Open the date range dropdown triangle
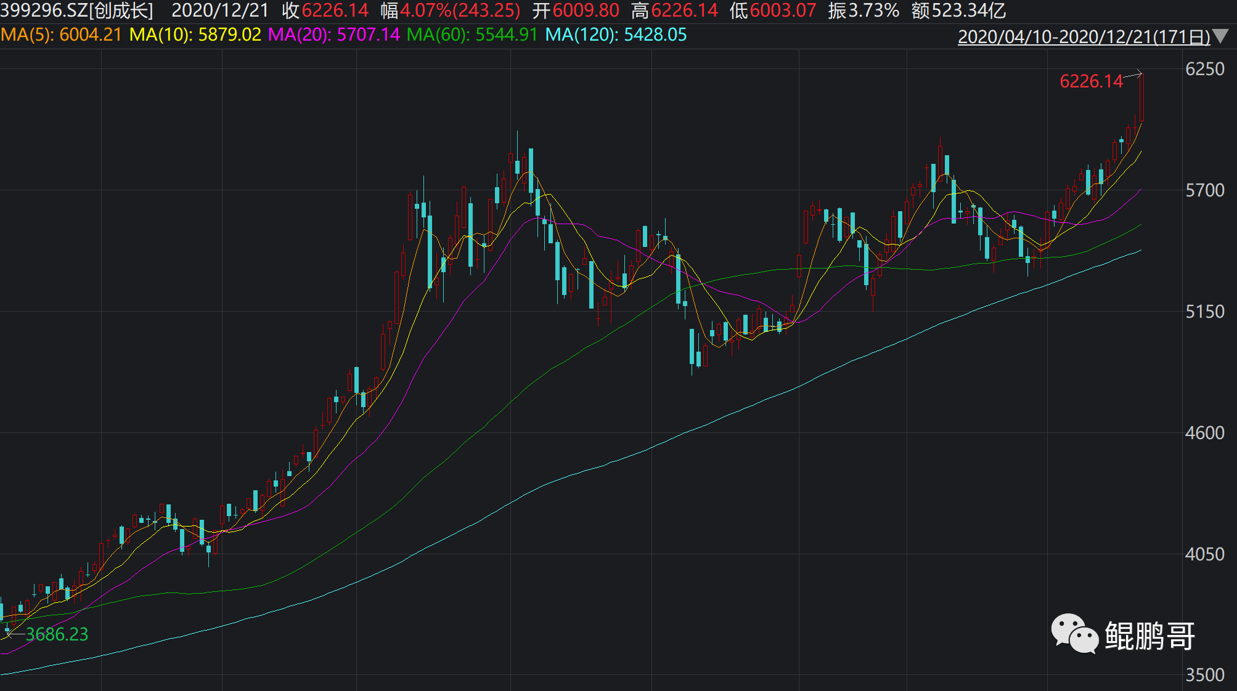The height and width of the screenshot is (691, 1237). [1220, 36]
